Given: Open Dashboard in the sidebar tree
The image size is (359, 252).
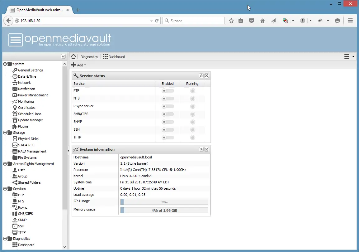Looking at the screenshot, I should [23, 245].
